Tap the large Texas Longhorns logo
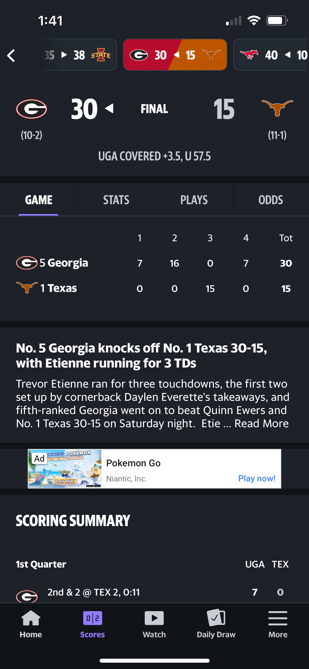The image size is (309, 669). [277, 108]
